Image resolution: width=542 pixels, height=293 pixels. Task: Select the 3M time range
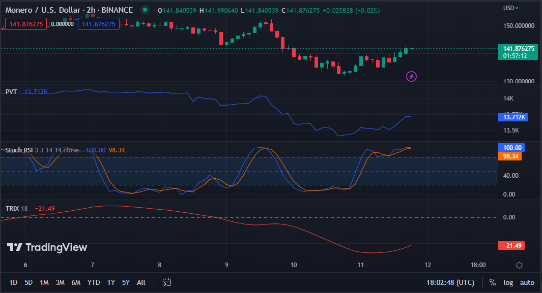tap(60, 282)
